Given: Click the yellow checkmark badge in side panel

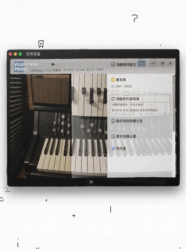Looking at the screenshot, I should pos(113,80).
